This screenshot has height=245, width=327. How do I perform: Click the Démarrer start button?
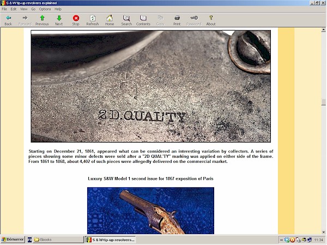tap(13, 240)
